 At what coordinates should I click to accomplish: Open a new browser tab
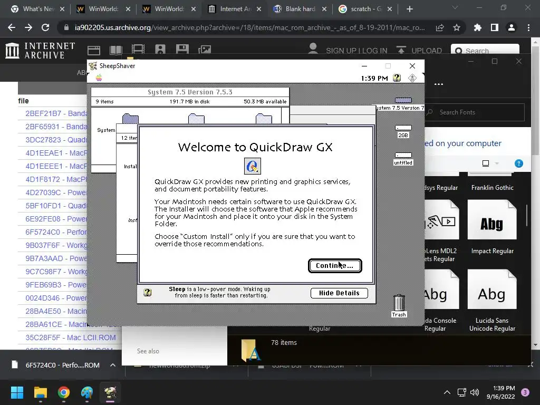(409, 9)
